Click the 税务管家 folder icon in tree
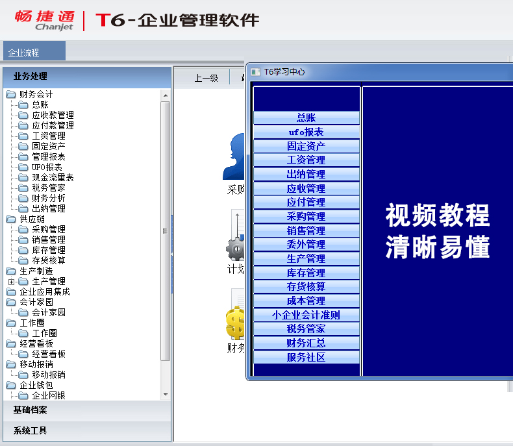This screenshot has height=446, width=513. coord(23,188)
